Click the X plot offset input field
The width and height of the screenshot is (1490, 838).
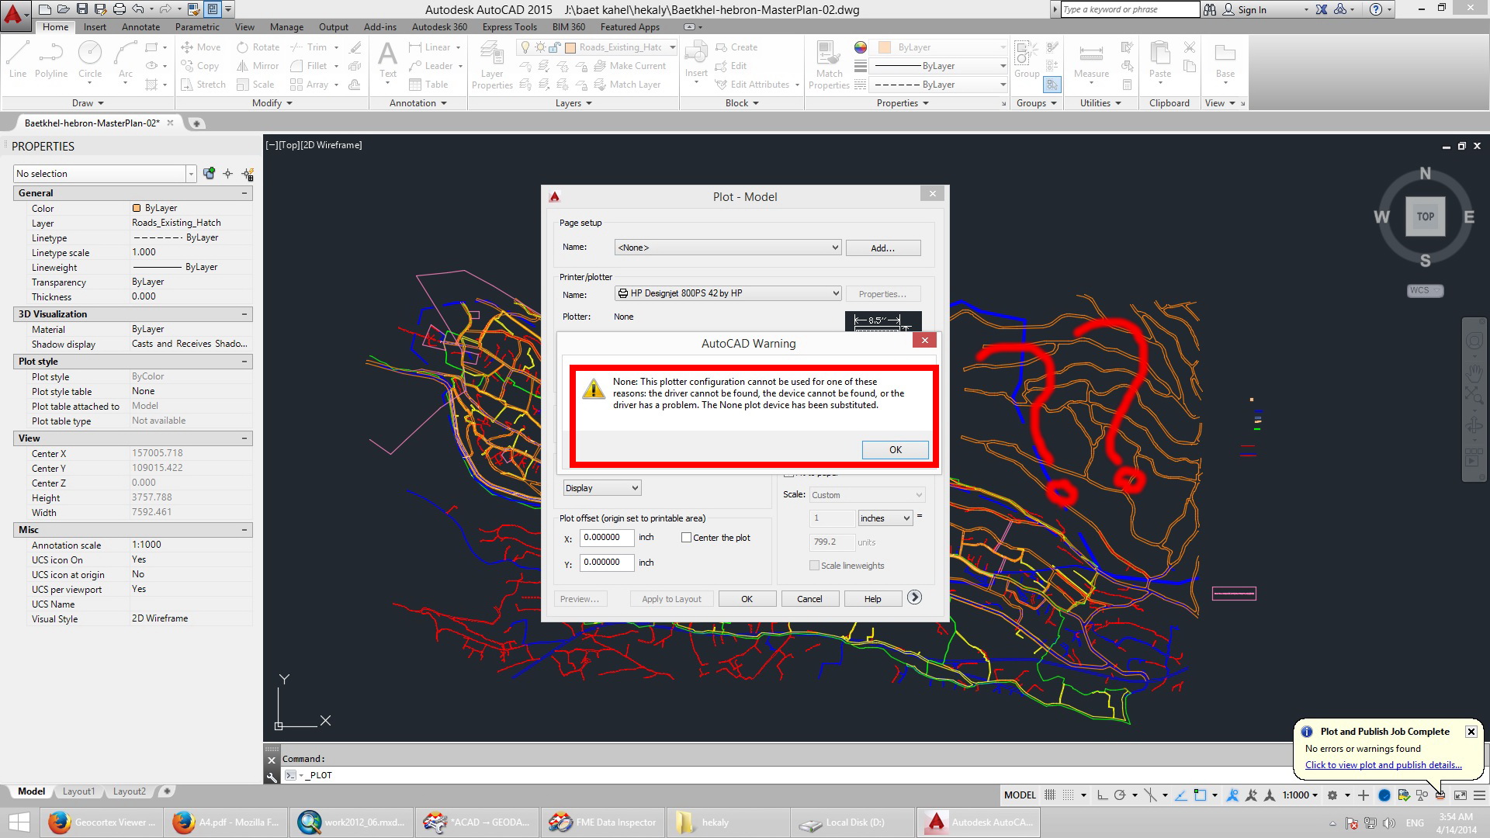click(x=606, y=538)
